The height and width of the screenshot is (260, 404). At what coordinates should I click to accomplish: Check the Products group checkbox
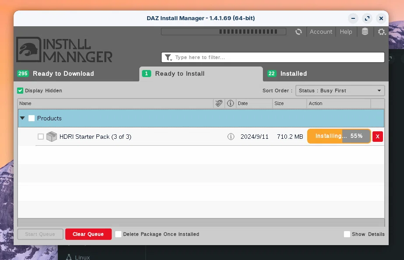32,118
